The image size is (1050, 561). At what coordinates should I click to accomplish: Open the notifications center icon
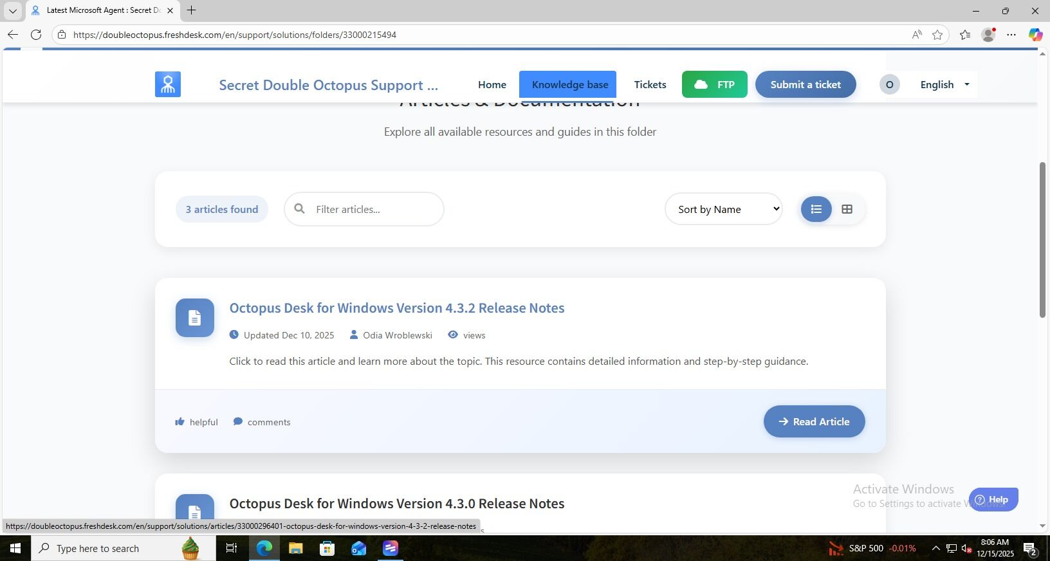pyautogui.click(x=1030, y=549)
